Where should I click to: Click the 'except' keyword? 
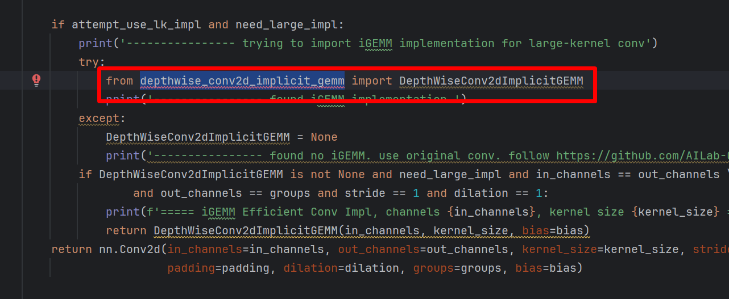click(99, 118)
